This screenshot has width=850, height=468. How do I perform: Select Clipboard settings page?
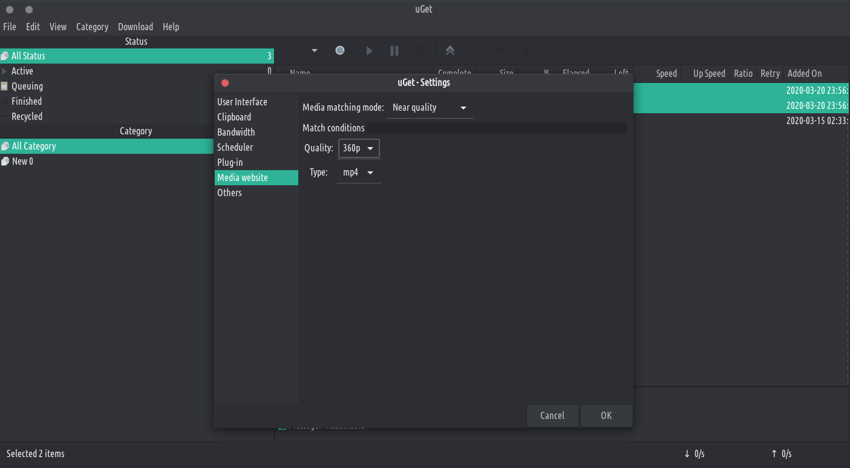tap(257, 117)
